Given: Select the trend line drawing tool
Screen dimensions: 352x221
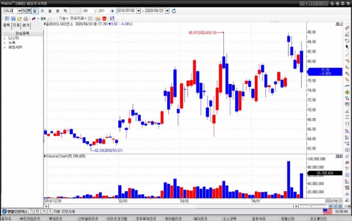Looking at the screenshot, I should click(347, 55).
